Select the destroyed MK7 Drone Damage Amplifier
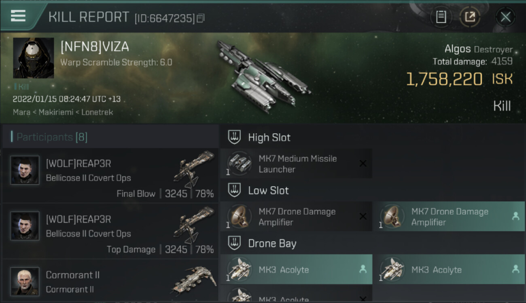This screenshot has height=303, width=526. [x=296, y=217]
